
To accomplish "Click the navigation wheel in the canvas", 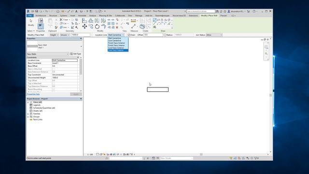I will (x=266, y=47).
